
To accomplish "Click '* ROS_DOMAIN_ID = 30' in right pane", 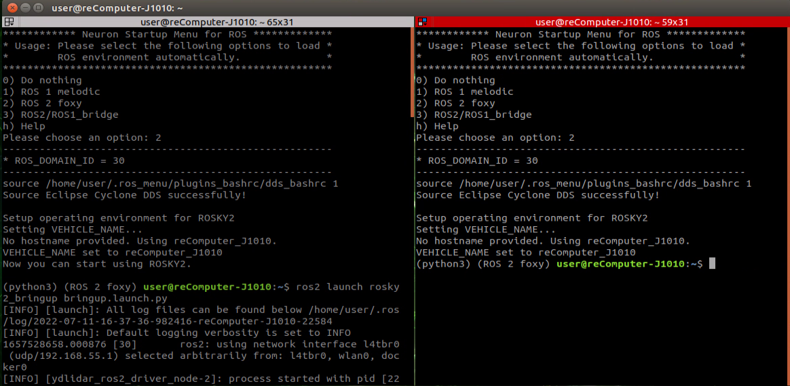I will (477, 161).
